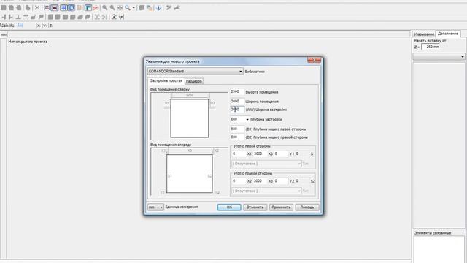467x263 pixels.
Task: Click the beige page icon in toolbar
Action: click(80, 8)
